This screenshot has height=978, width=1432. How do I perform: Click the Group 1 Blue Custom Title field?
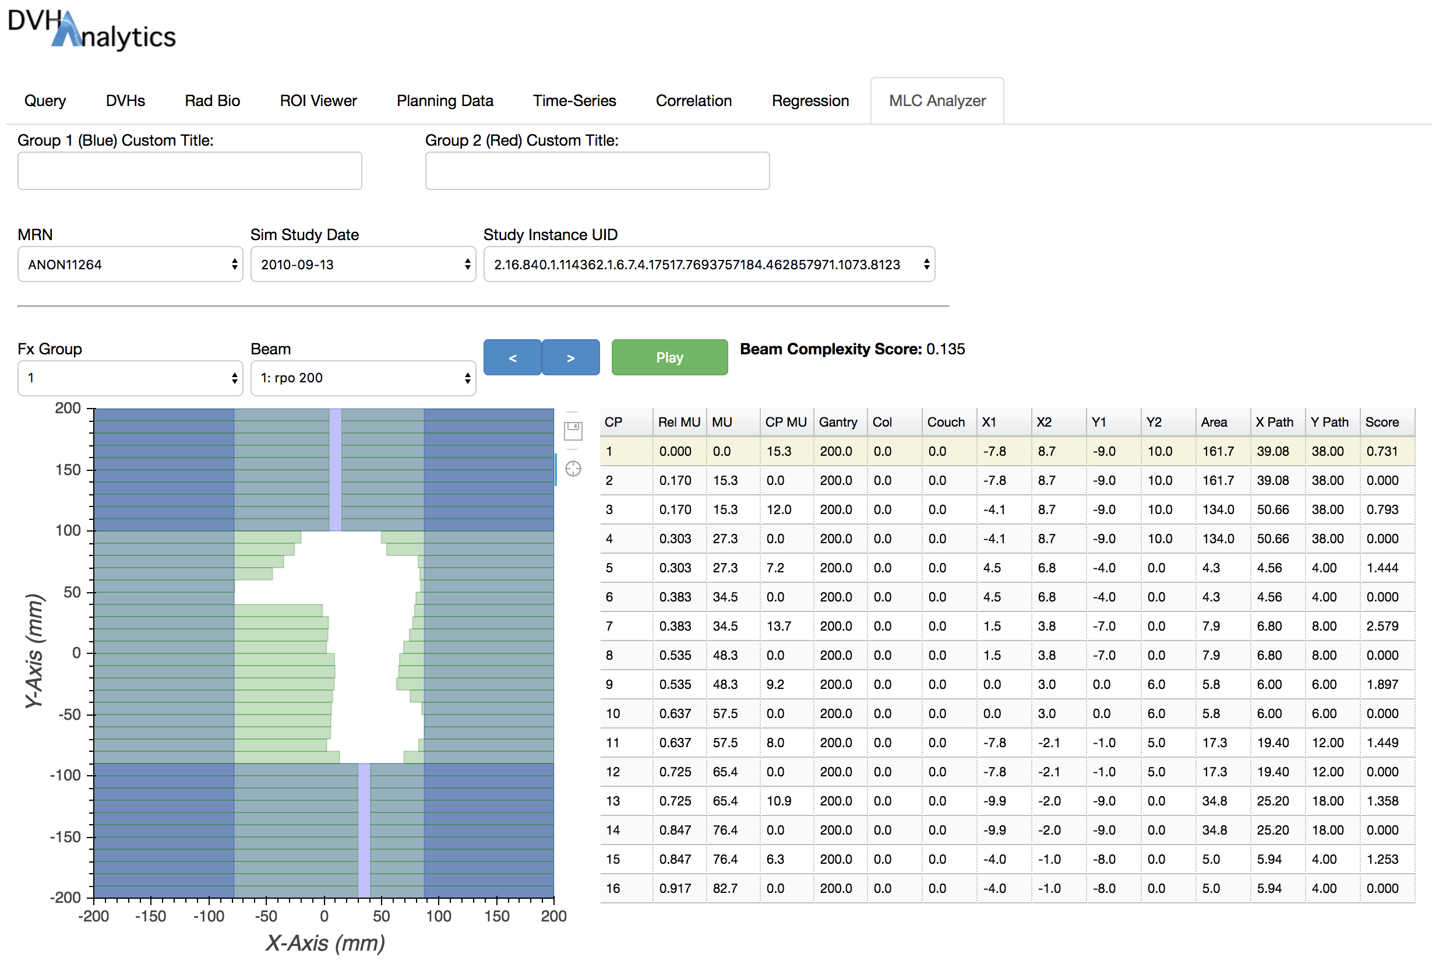tap(189, 171)
